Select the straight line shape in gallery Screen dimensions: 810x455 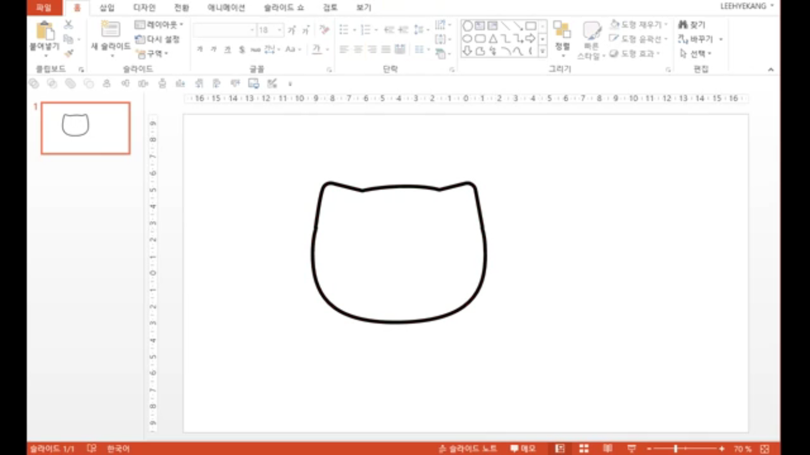point(506,26)
